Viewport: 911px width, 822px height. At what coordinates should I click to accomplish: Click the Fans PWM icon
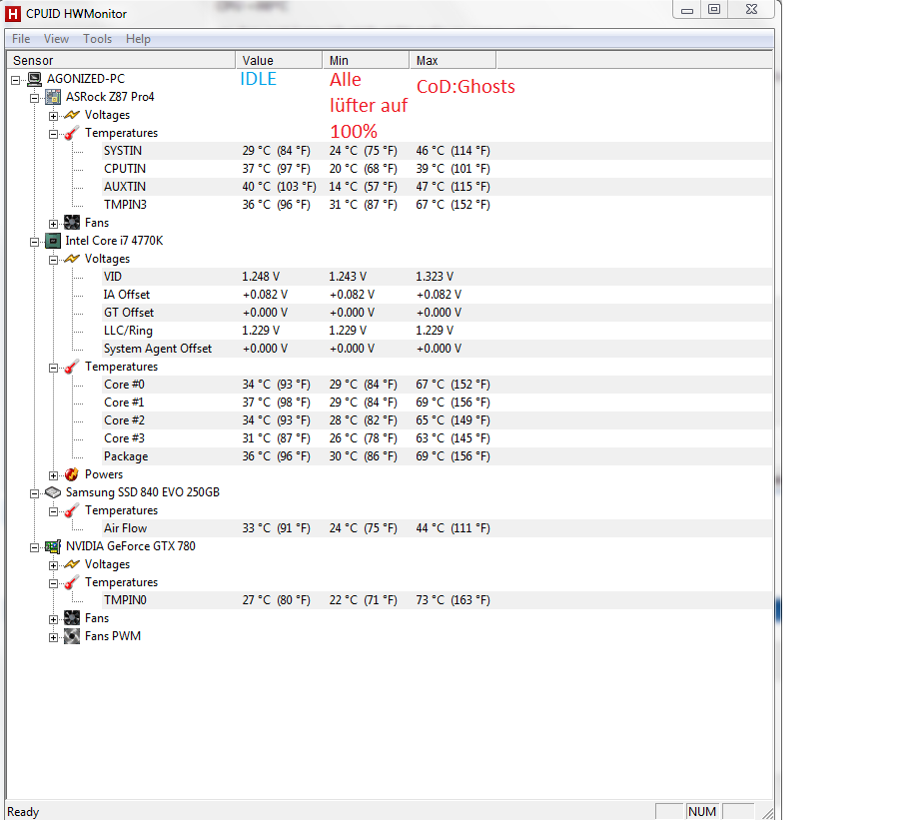pyautogui.click(x=72, y=636)
